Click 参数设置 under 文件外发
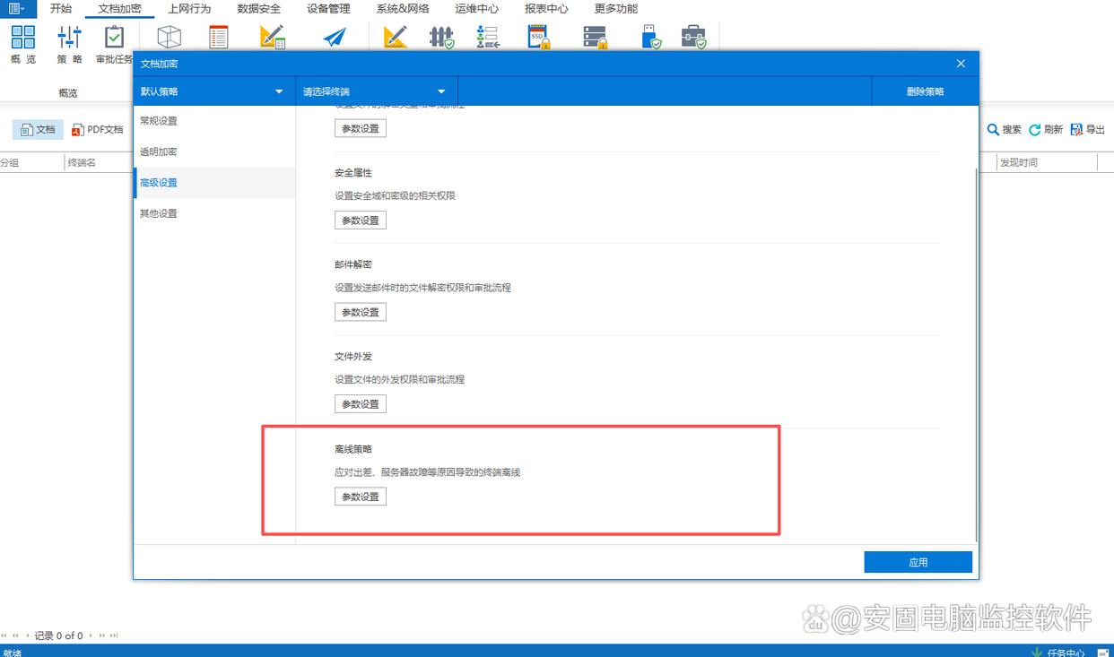 (x=361, y=404)
